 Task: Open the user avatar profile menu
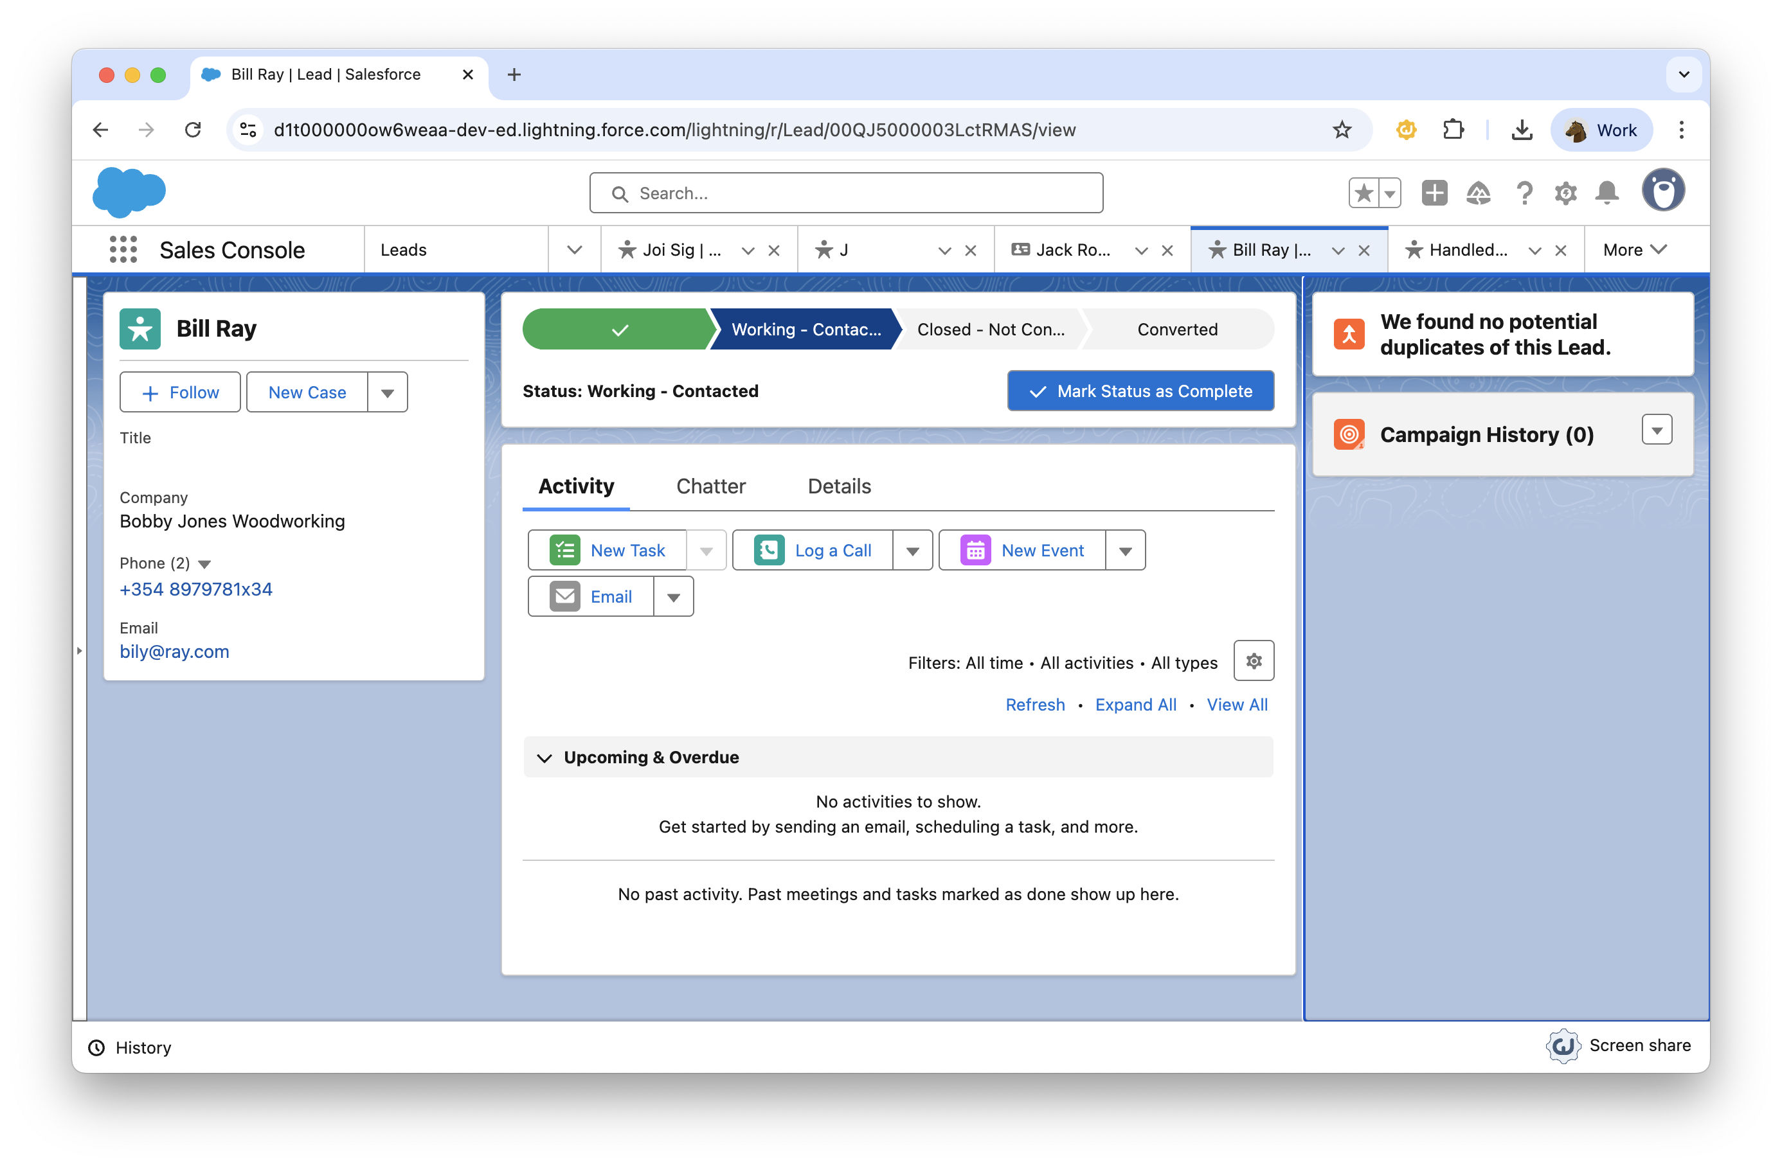[x=1663, y=191]
